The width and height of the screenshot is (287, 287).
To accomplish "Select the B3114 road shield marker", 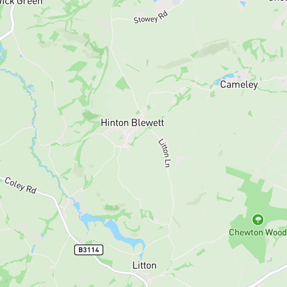I will click(x=89, y=250).
